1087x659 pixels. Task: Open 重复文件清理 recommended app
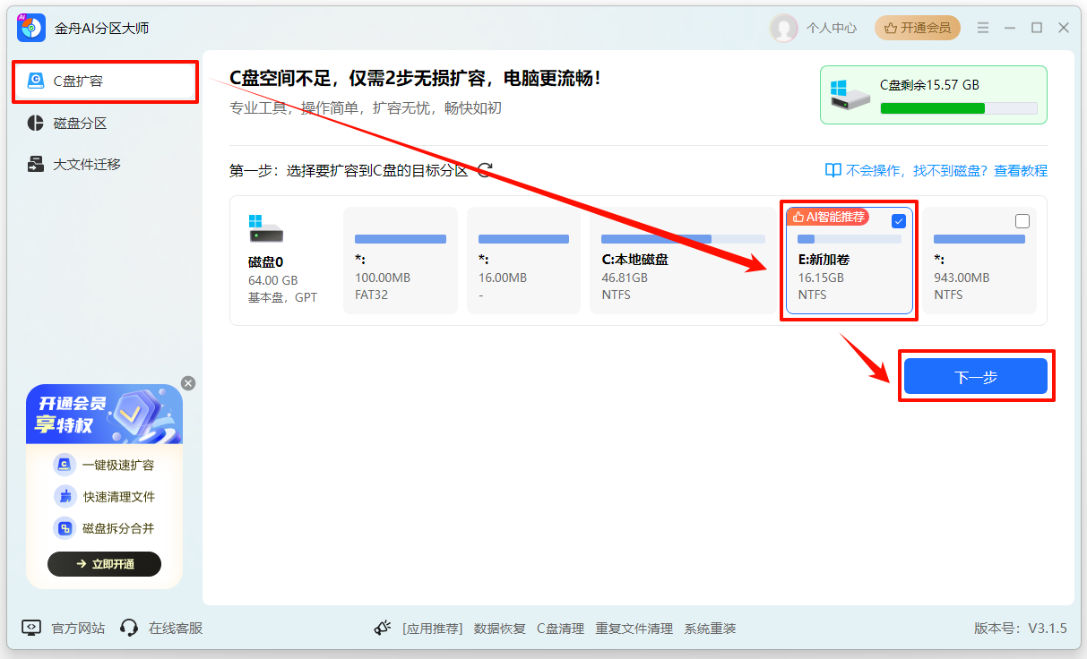tap(634, 629)
